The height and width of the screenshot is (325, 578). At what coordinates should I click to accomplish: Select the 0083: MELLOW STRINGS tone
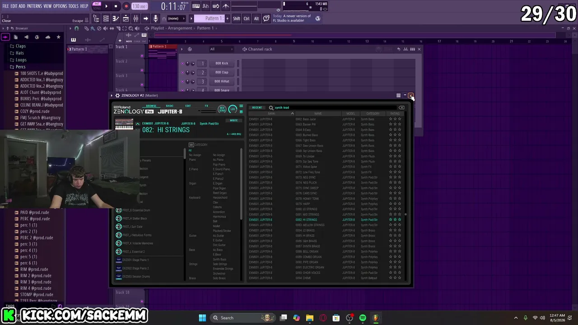click(x=325, y=225)
